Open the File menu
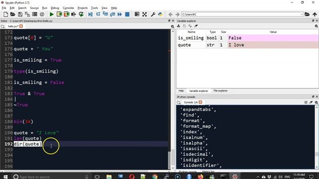 click(4, 8)
